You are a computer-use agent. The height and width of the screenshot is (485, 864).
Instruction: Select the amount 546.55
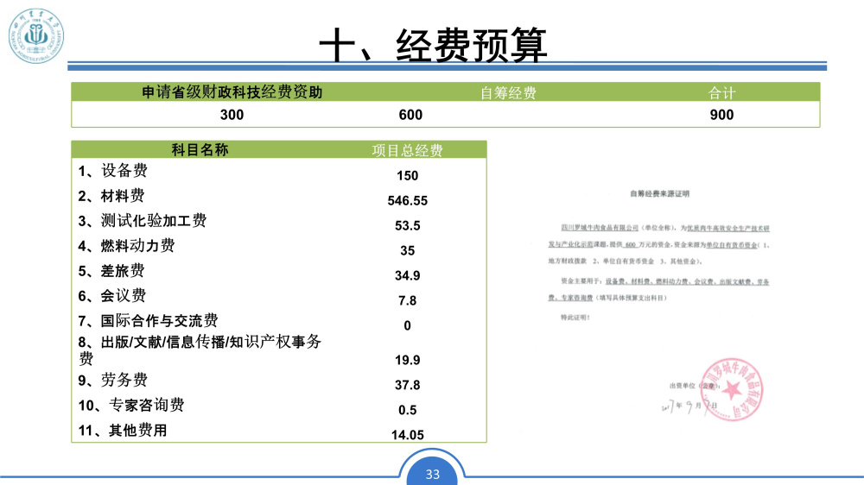(x=407, y=200)
